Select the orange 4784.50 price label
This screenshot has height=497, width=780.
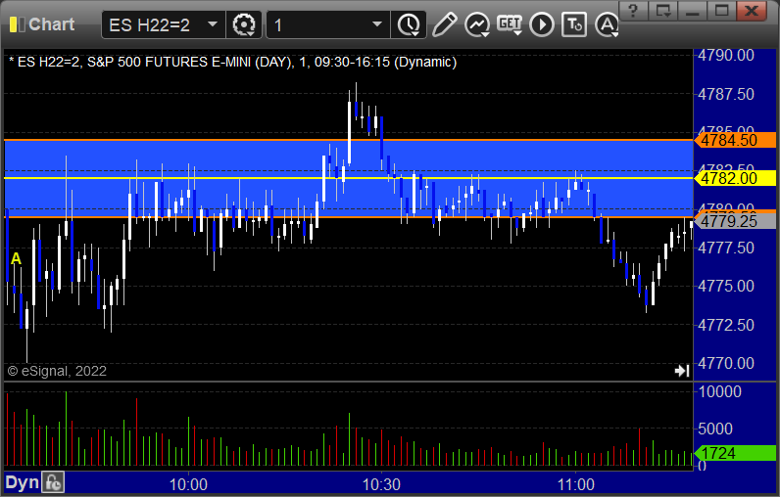(x=735, y=140)
